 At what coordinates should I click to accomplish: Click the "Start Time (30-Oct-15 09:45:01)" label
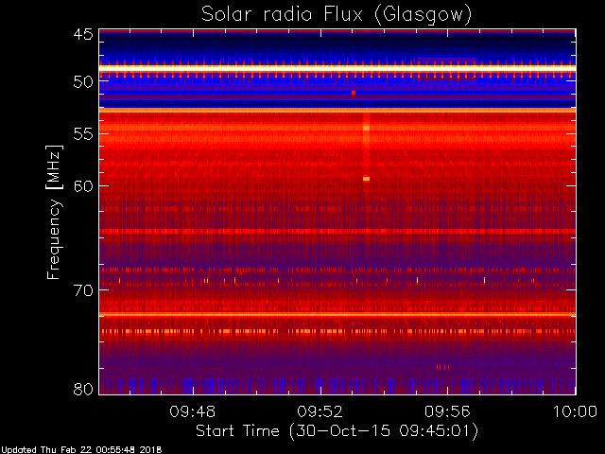(337, 430)
